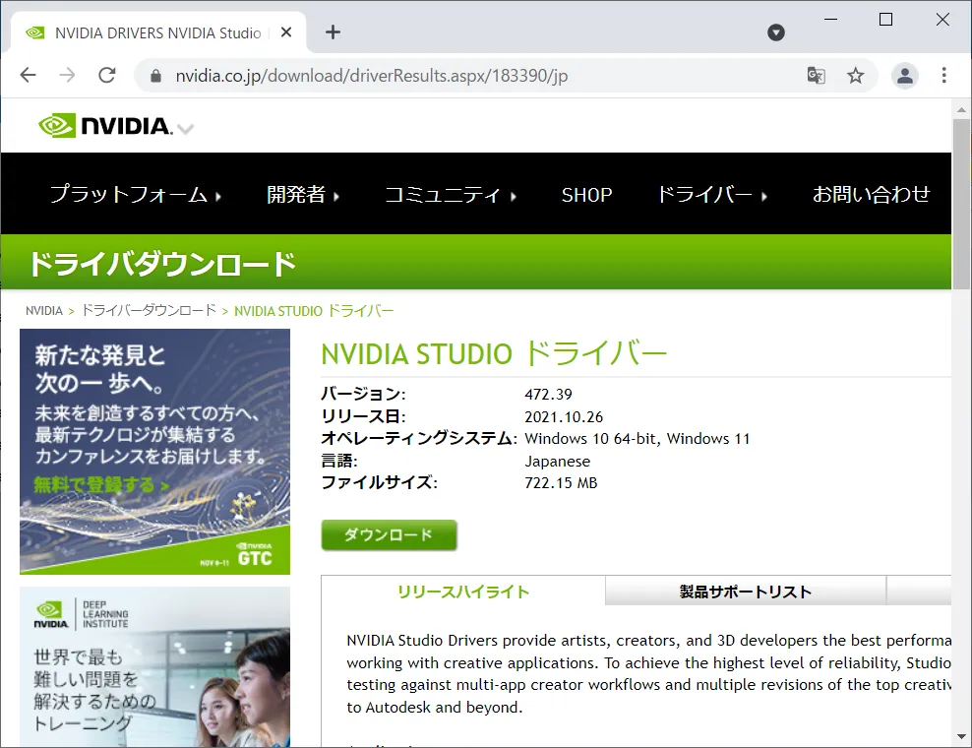Minimize the Chrome window
The width and height of the screenshot is (972, 748).
click(830, 20)
